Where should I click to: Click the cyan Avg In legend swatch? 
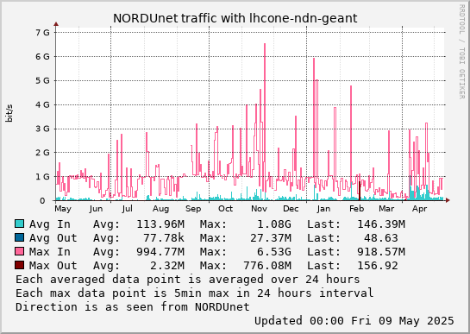pyautogui.click(x=20, y=224)
